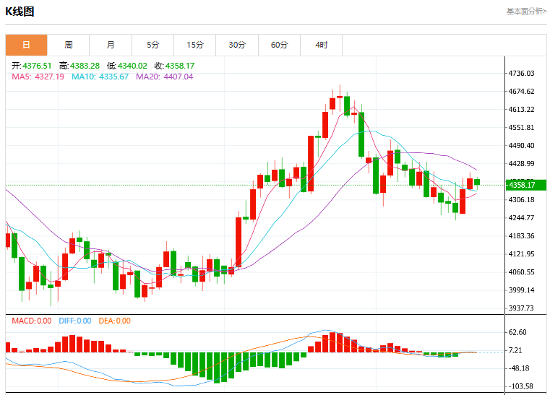The width and height of the screenshot is (550, 395).
Task: Click the MA10 indicator label
Action: pos(100,77)
